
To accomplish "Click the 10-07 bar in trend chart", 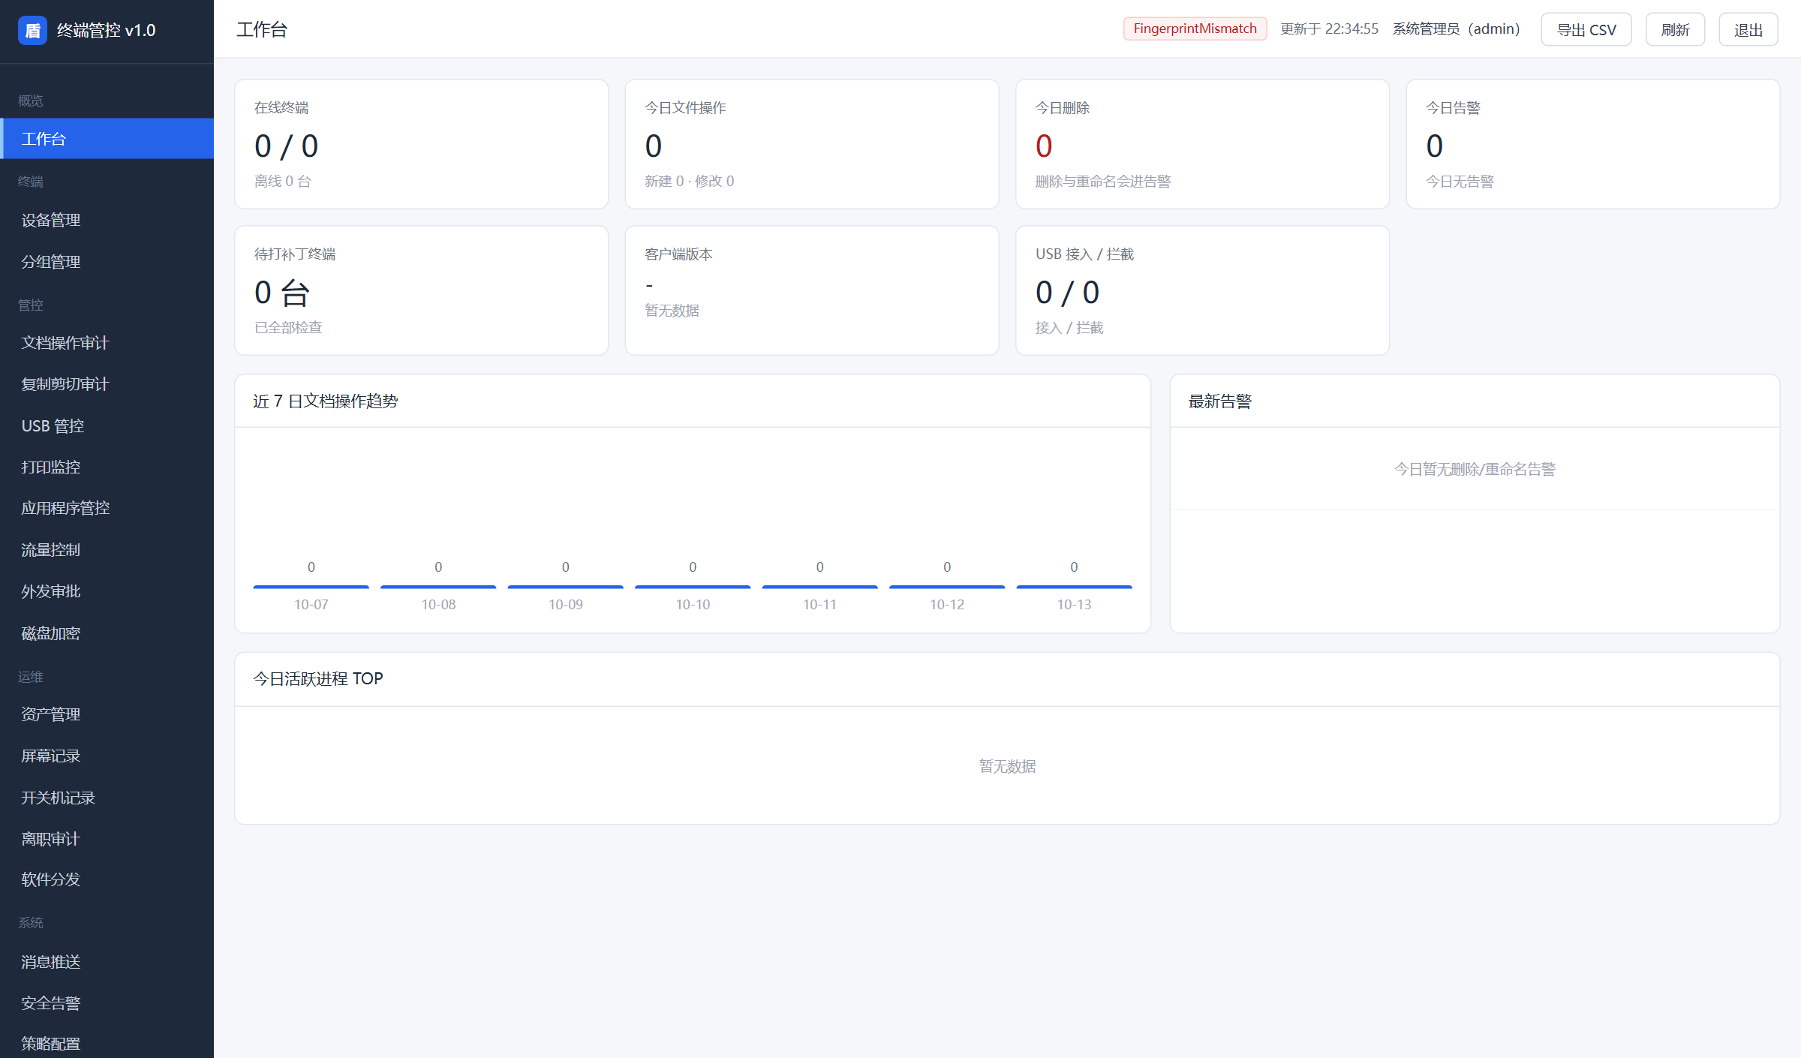I will (x=311, y=587).
